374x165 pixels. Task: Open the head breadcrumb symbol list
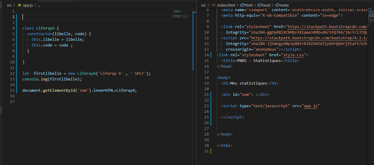coord(266,5)
